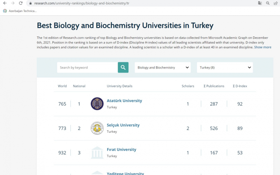This screenshot has width=280, height=175.
Task: Click publications value 167
Action: click(214, 153)
